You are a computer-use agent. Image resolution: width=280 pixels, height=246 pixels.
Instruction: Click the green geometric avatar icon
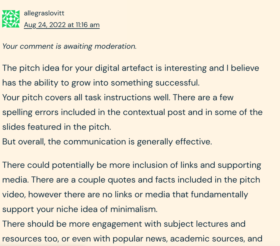[x=11, y=19]
